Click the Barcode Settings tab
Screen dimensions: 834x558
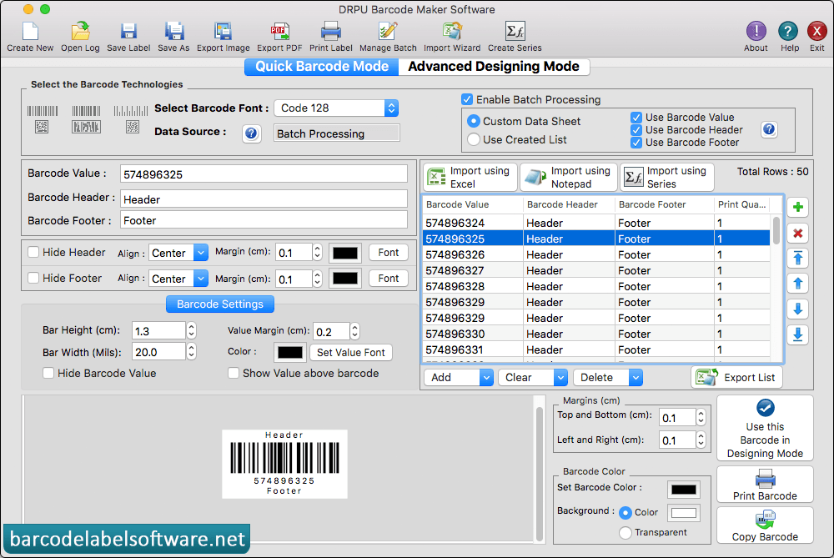220,304
